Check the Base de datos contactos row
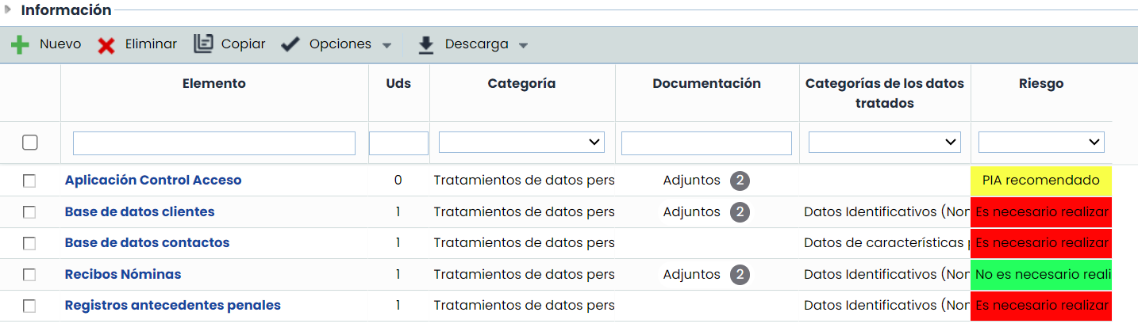Screen dimensions: 1138x335 click(x=29, y=243)
